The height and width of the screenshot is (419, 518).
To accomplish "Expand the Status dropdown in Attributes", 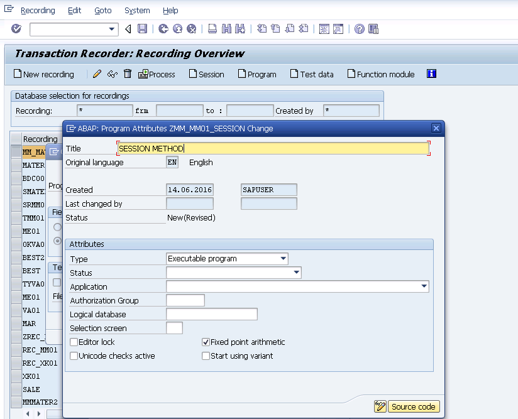I will coord(296,272).
